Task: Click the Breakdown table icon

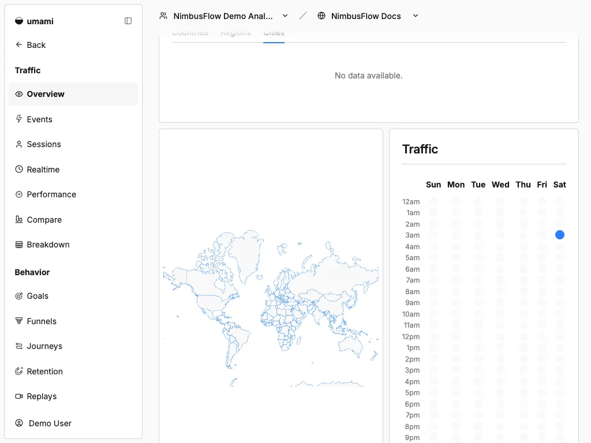Action: (19, 245)
